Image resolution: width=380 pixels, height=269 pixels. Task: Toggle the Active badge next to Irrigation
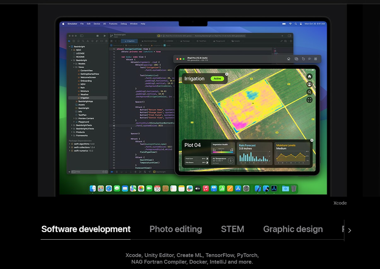(x=217, y=79)
